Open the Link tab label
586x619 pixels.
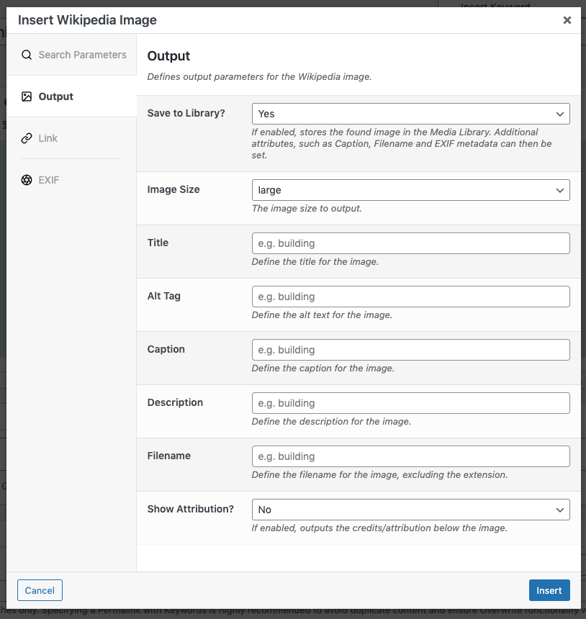point(48,139)
